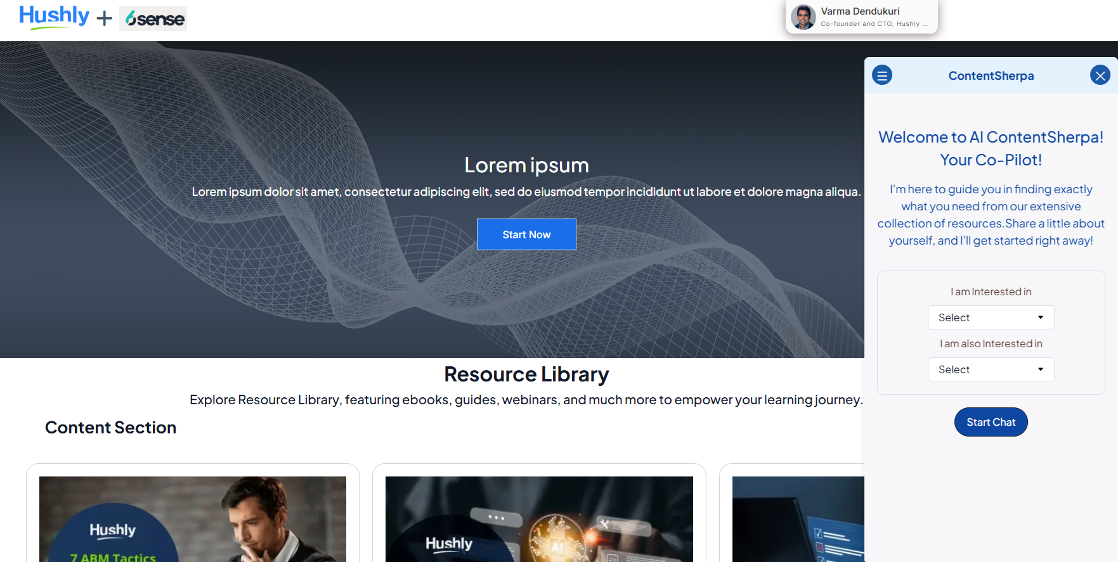Click the 6sense logo in header
Viewport: 1118px width, 562px height.
[153, 18]
